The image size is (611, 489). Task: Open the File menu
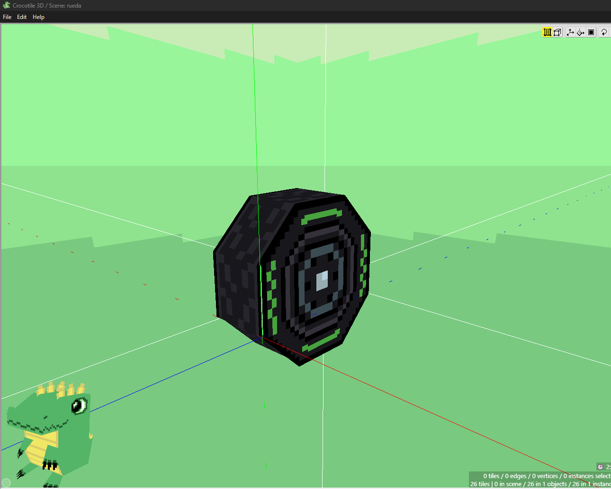pos(7,17)
